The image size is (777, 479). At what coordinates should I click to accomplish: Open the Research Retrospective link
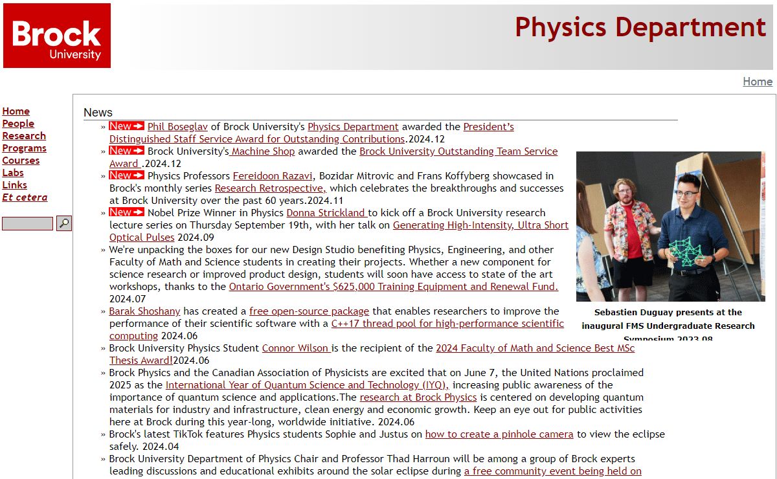271,188
